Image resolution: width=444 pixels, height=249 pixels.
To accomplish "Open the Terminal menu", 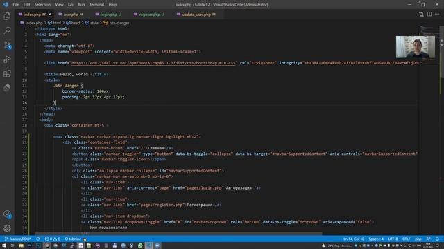I will 96,5.
